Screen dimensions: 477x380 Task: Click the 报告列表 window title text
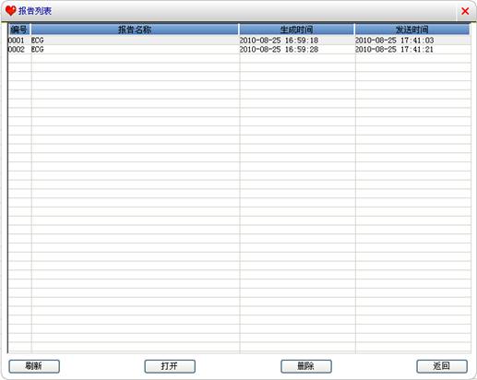(x=35, y=11)
